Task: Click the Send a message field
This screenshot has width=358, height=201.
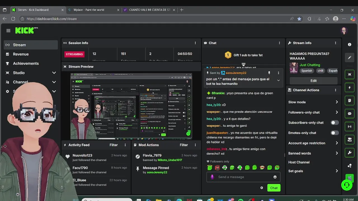Action: pos(243,177)
